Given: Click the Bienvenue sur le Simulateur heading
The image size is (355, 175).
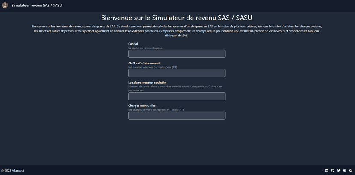Looking at the screenshot, I should tap(177, 18).
